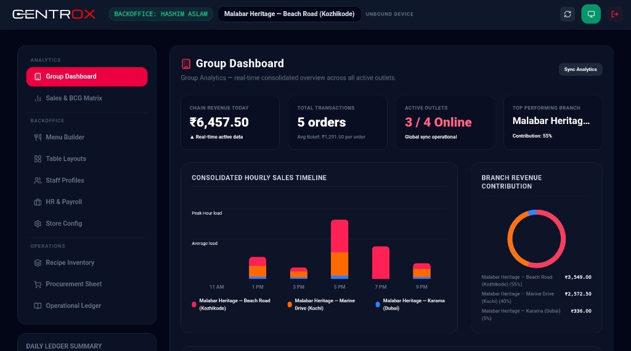Click the Staff Profiles people icon
This screenshot has height=351, width=631.
(x=38, y=181)
